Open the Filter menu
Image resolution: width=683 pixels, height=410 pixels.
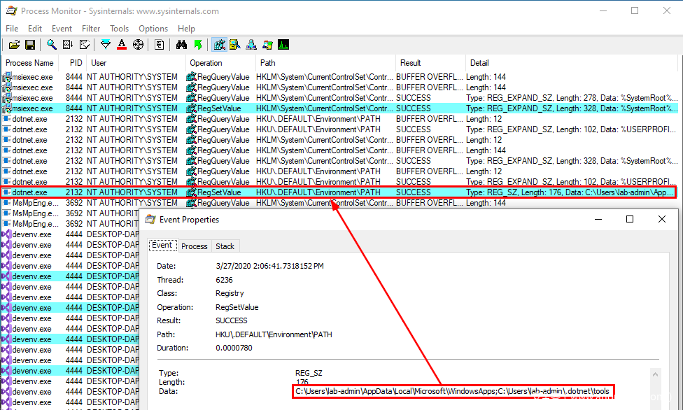91,29
